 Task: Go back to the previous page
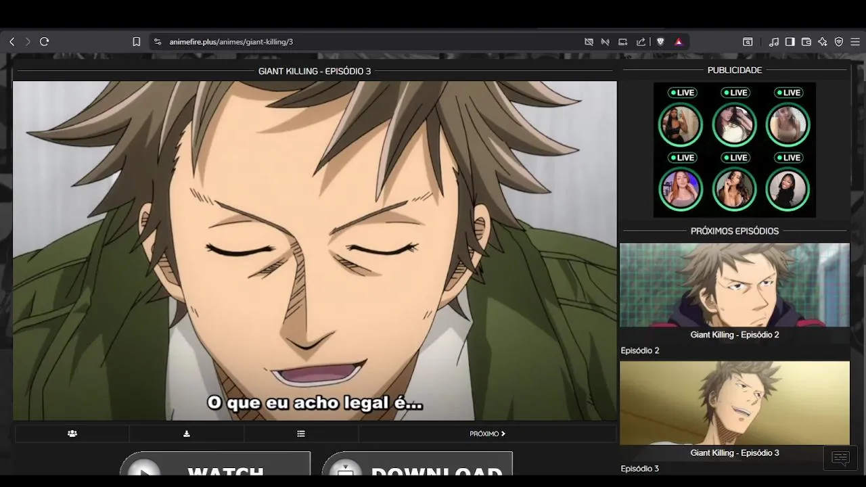coord(12,42)
